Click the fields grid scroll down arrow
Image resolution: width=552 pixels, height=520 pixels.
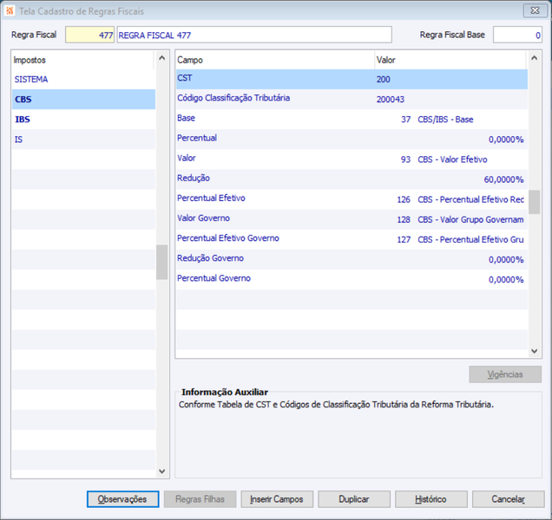534,351
